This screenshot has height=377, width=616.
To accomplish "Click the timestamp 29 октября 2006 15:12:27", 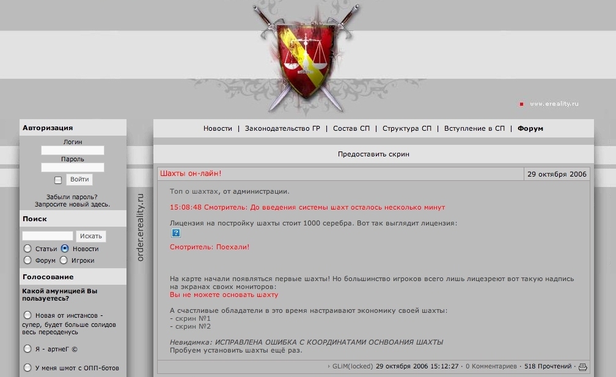I will click(417, 367).
